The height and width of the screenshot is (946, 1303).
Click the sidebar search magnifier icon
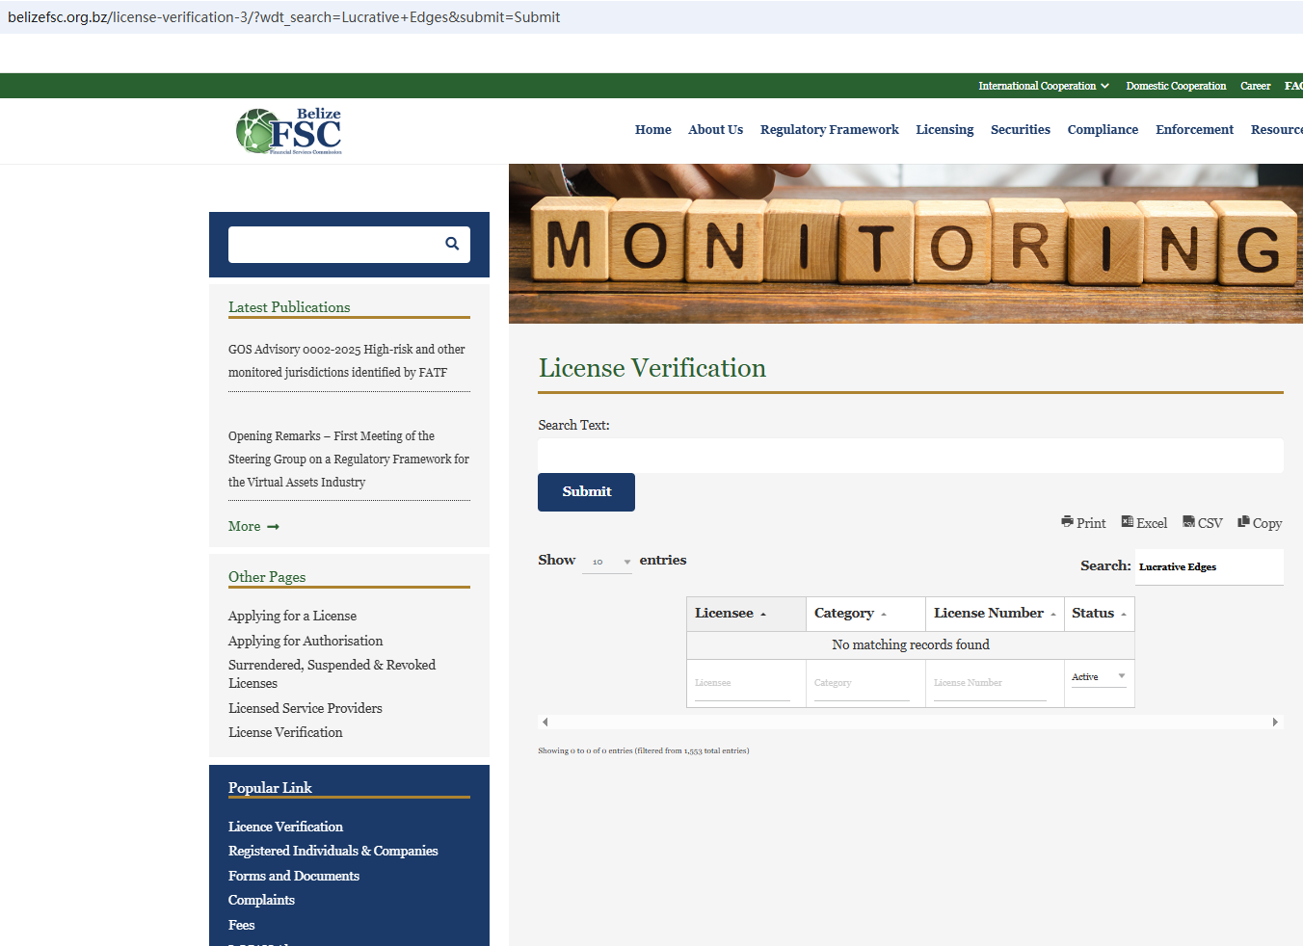point(451,244)
